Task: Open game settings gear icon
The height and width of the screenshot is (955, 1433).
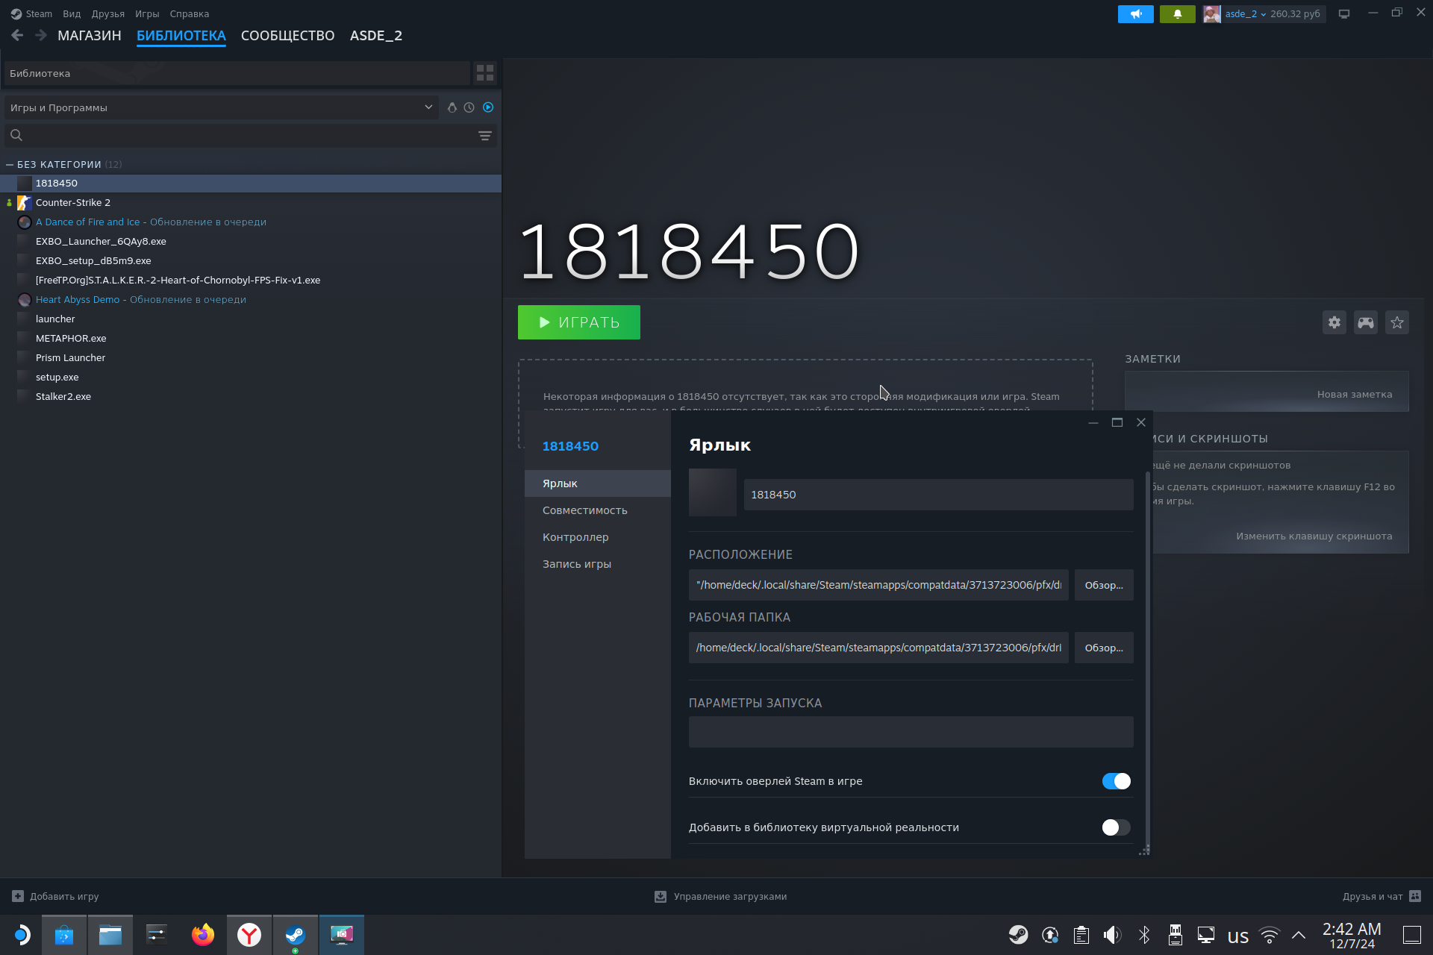Action: pyautogui.click(x=1334, y=322)
